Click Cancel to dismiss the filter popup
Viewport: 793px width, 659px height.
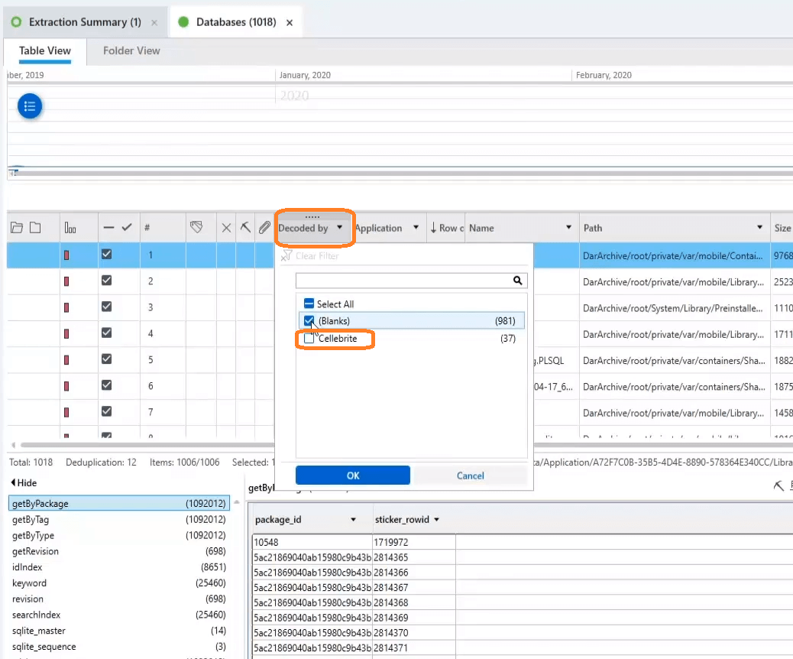pos(470,475)
